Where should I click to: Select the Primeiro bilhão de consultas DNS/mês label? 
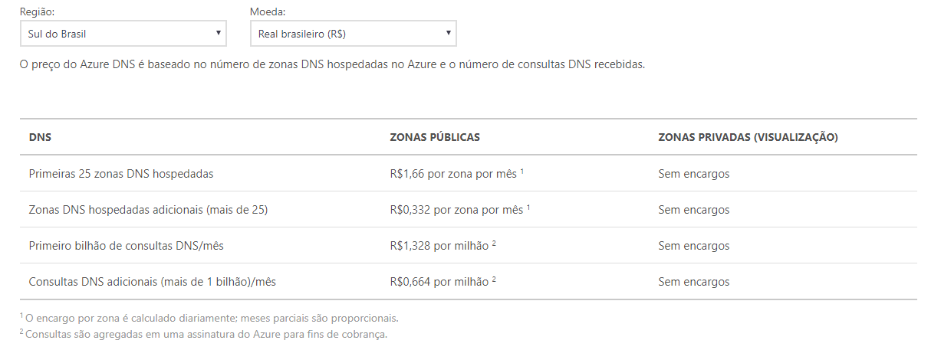pos(127,246)
